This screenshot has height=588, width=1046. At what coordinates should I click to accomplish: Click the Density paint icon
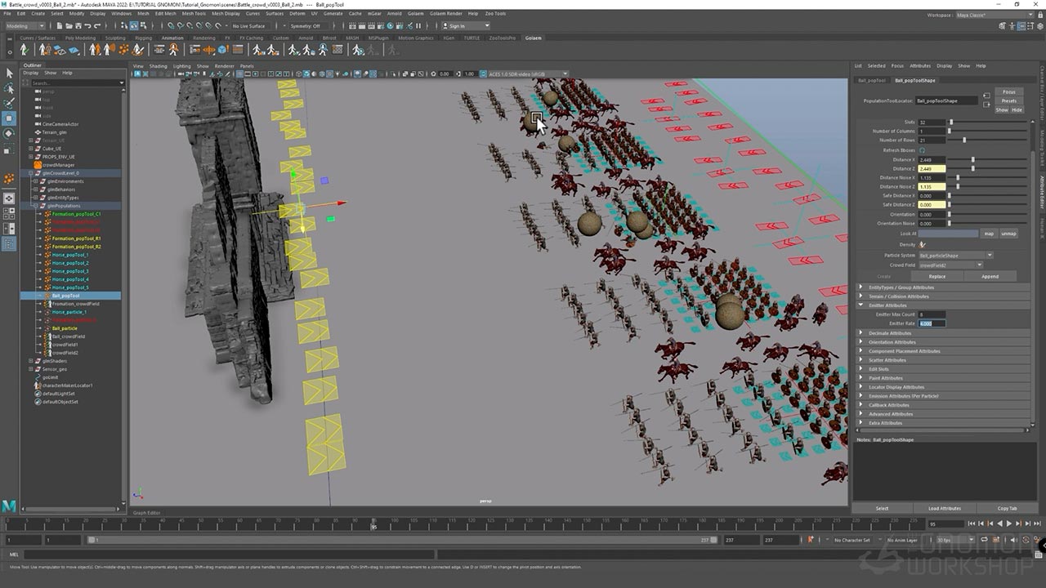[x=923, y=244]
